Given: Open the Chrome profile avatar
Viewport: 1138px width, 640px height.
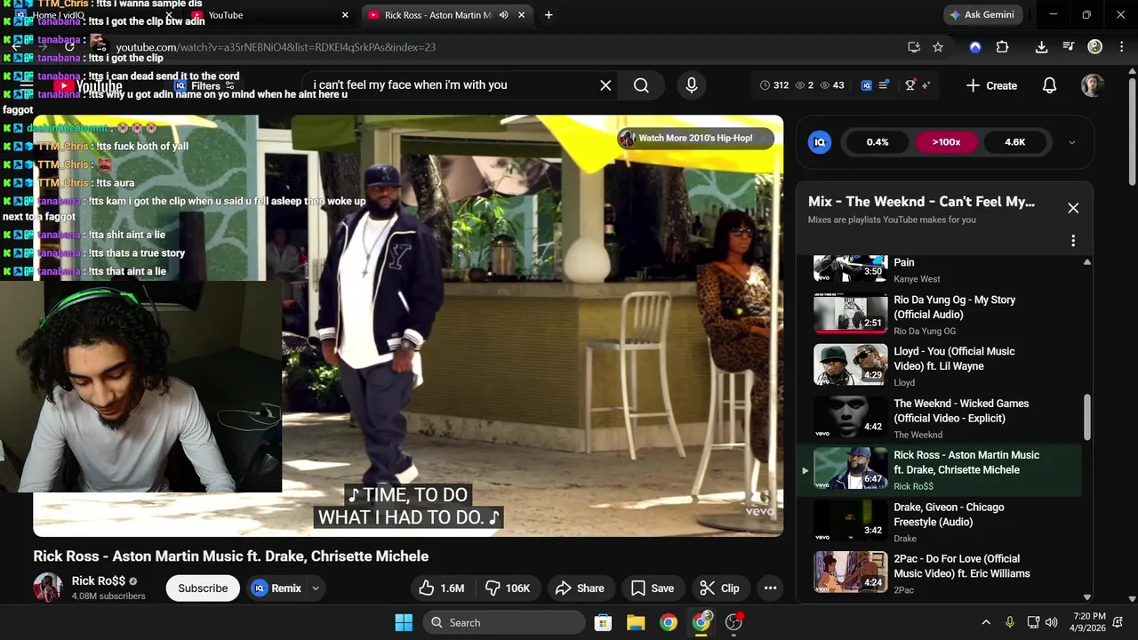Looking at the screenshot, I should pyautogui.click(x=1095, y=47).
